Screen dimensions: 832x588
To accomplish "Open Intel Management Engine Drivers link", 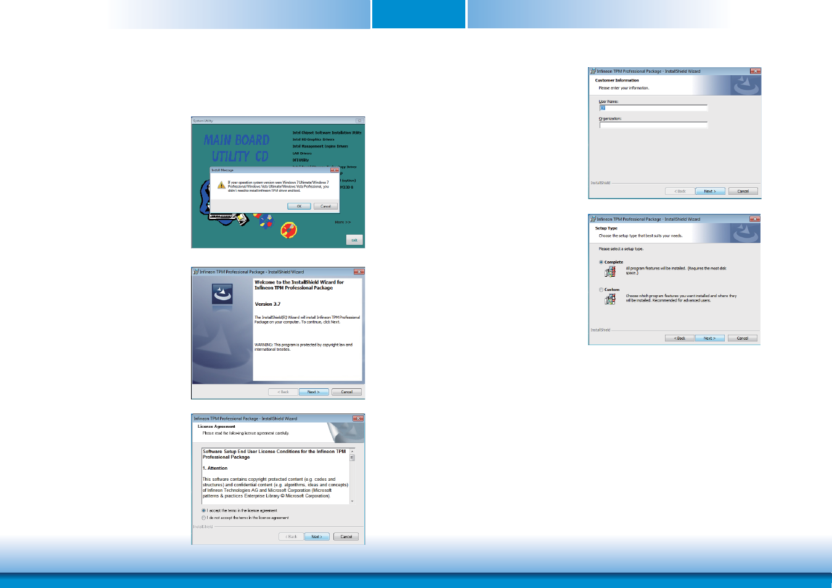I will click(320, 146).
